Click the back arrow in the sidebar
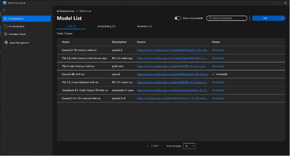 pos(5,10)
